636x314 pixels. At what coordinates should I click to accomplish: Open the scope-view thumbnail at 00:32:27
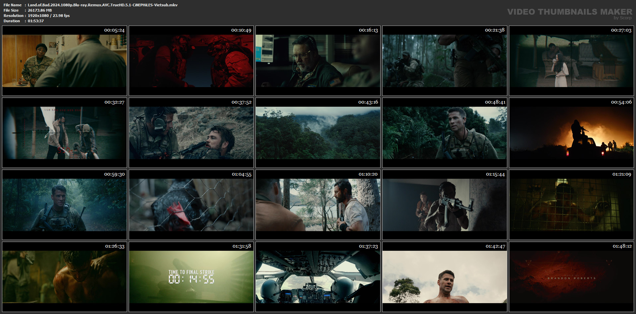pos(64,133)
